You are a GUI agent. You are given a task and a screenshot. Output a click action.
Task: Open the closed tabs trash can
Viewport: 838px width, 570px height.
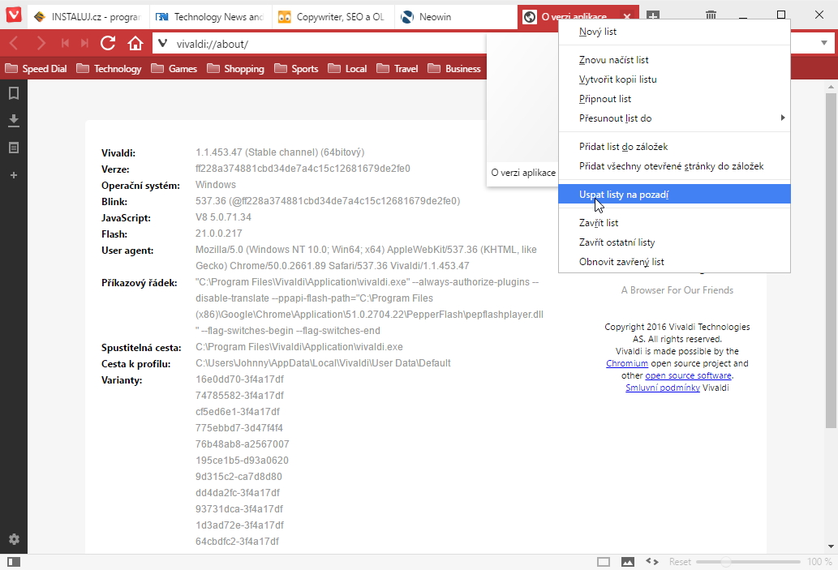711,15
